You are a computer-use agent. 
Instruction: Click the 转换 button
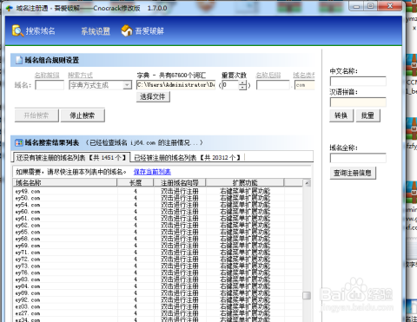(341, 115)
